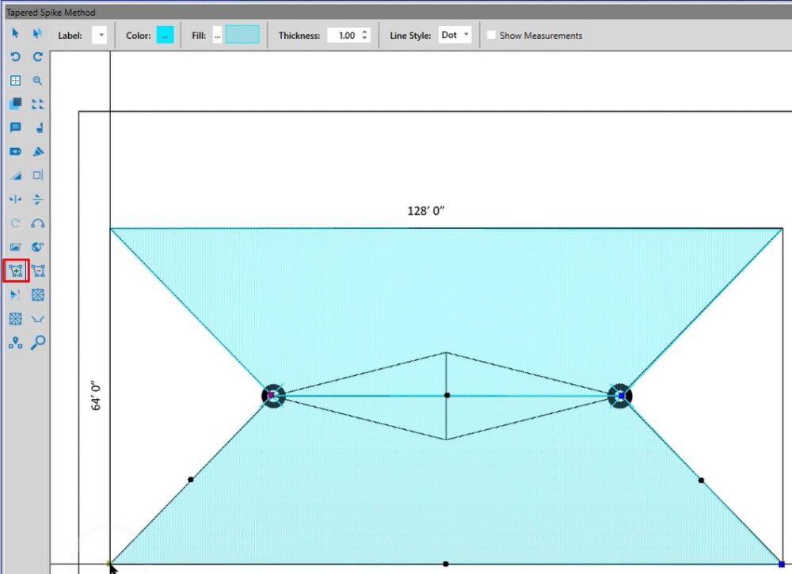Click the left drain marker on the roof

272,395
